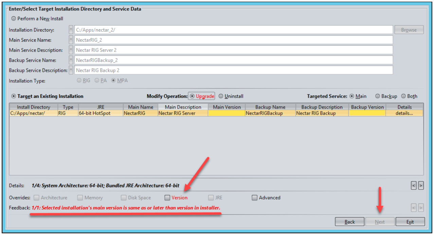Enable the Advanced override checkbox
Viewport: 434px width, 235px height.
pyautogui.click(x=255, y=198)
